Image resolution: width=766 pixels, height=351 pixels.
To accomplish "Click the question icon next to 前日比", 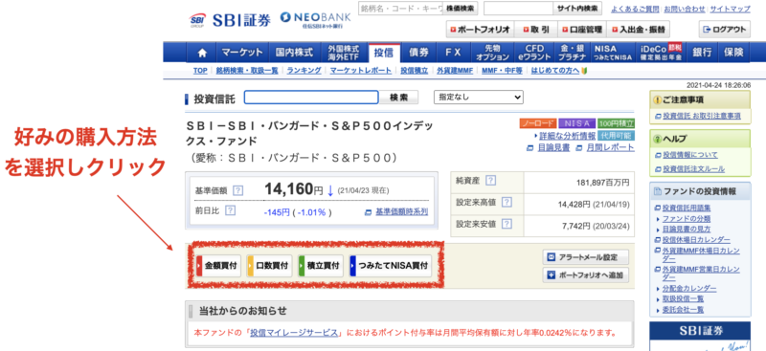I will coord(231,210).
